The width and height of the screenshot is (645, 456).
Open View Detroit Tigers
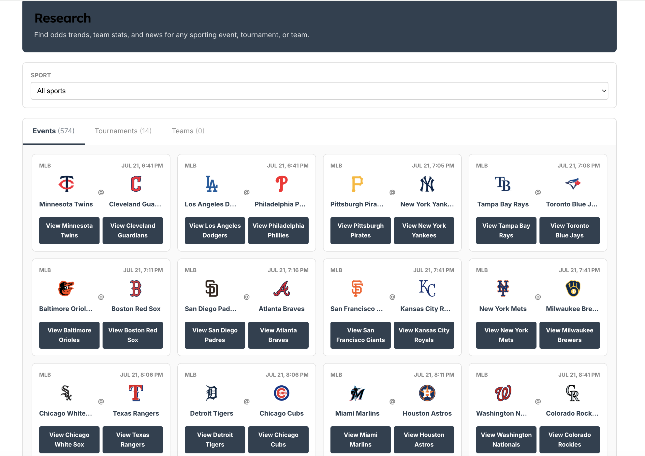(x=215, y=440)
